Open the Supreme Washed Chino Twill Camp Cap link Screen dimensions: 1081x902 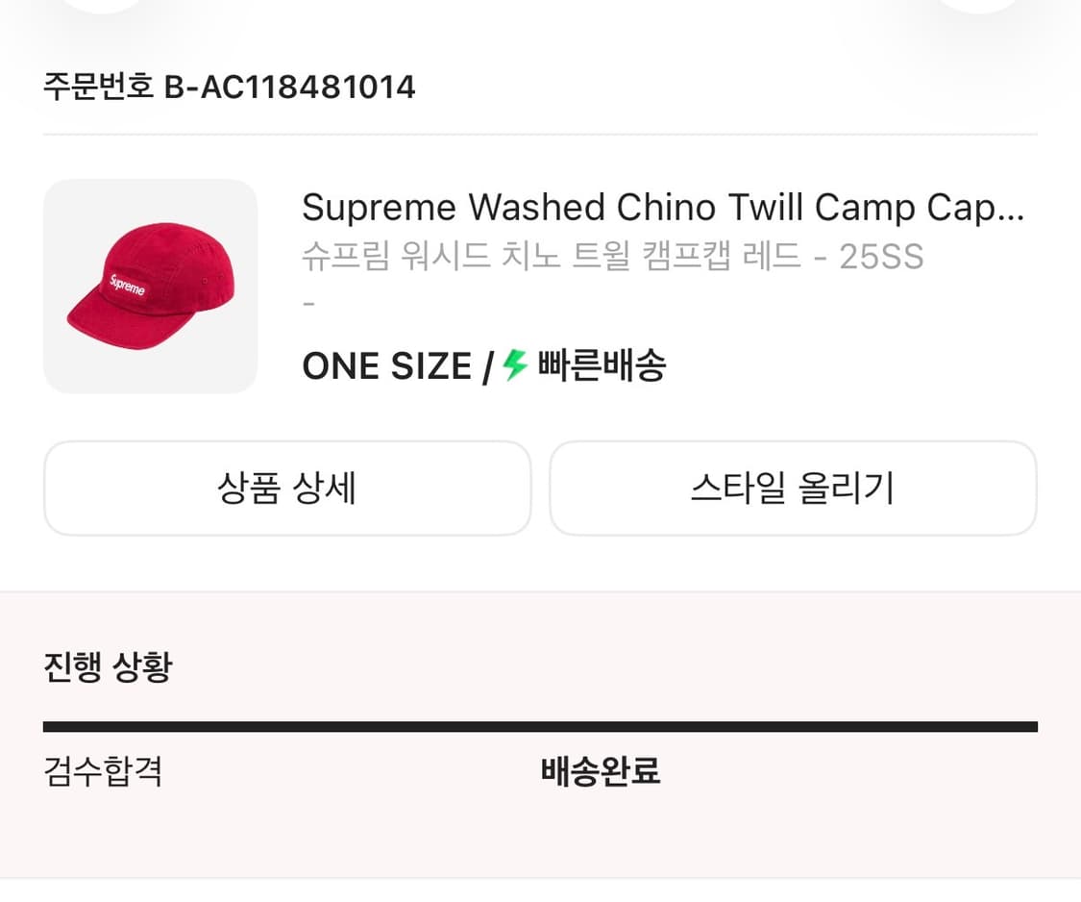pos(663,207)
